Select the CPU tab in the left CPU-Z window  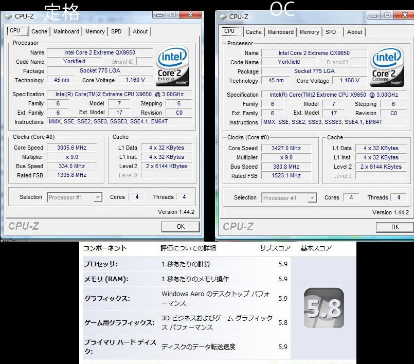pos(17,31)
